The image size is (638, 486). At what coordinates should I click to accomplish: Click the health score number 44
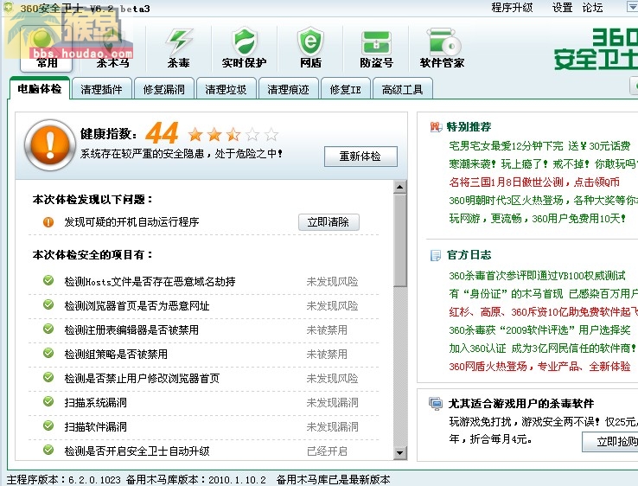point(162,133)
